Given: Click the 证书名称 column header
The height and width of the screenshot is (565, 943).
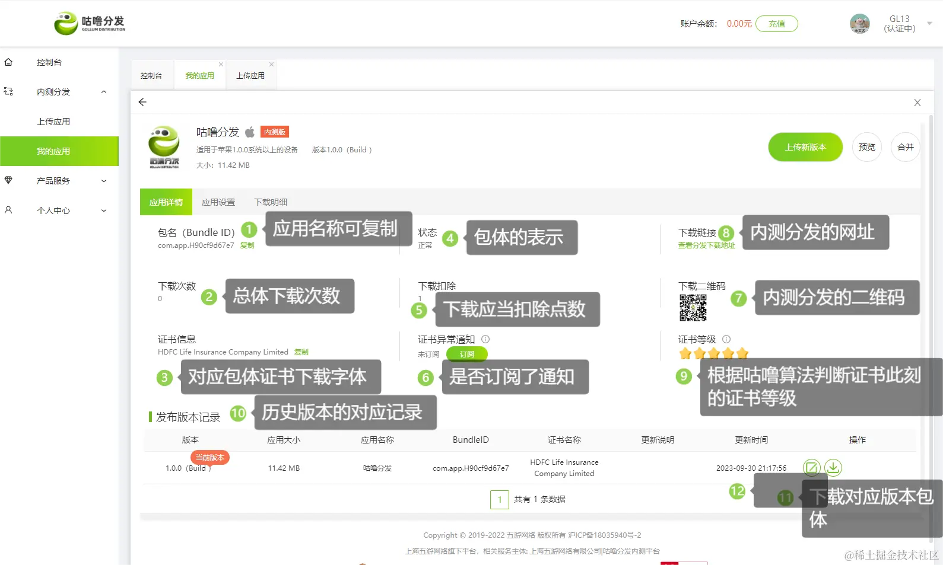Looking at the screenshot, I should (x=564, y=440).
